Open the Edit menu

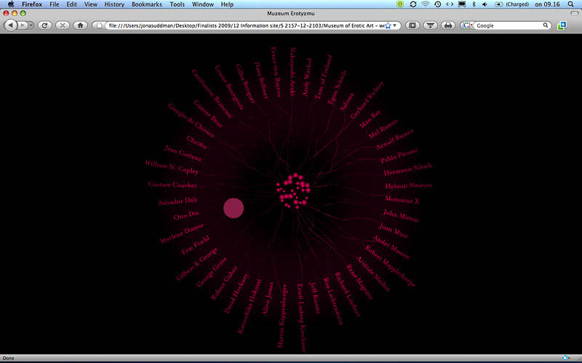[71, 4]
